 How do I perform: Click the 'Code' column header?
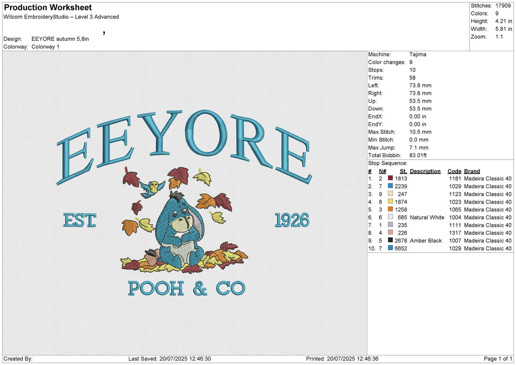point(454,171)
